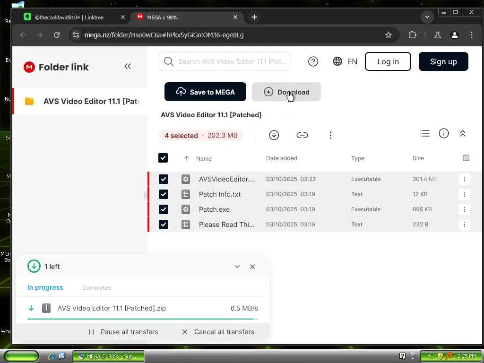Open a new browser tab with plus
The width and height of the screenshot is (484, 363).
tap(254, 17)
